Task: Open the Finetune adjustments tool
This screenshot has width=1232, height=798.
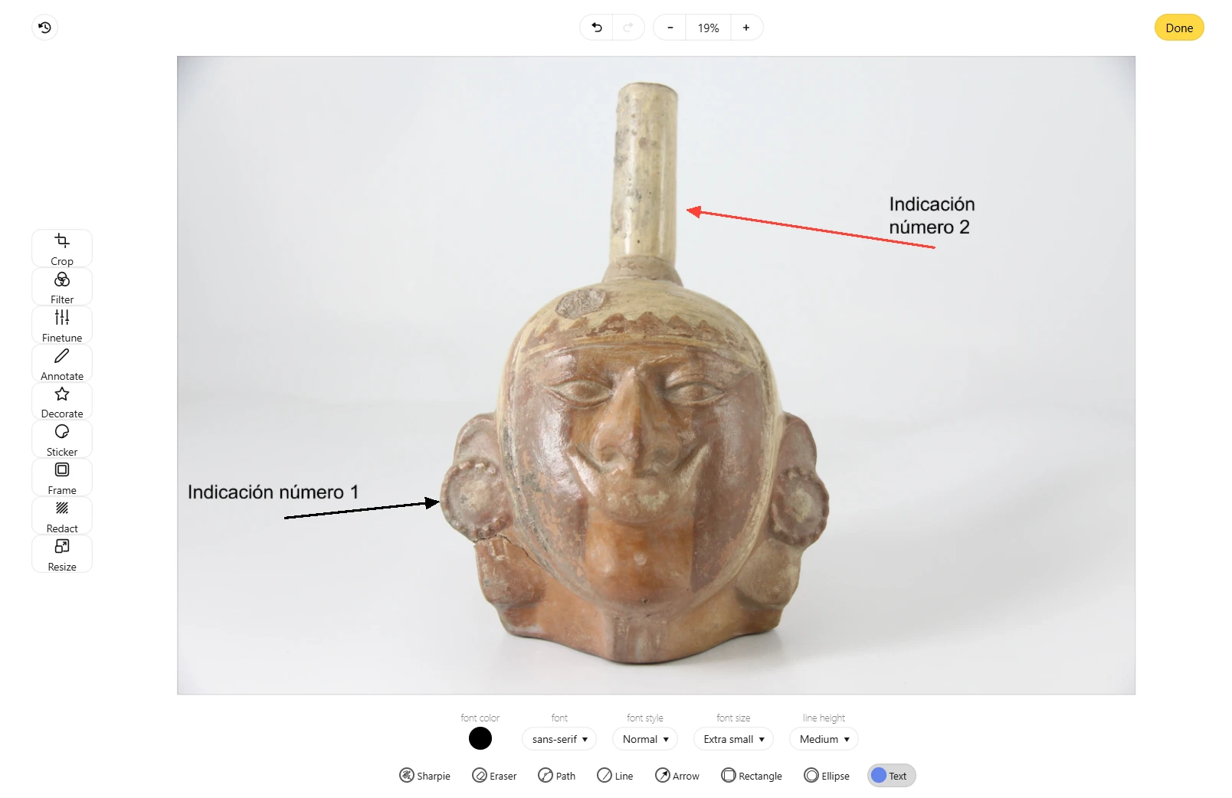Action: [x=62, y=325]
